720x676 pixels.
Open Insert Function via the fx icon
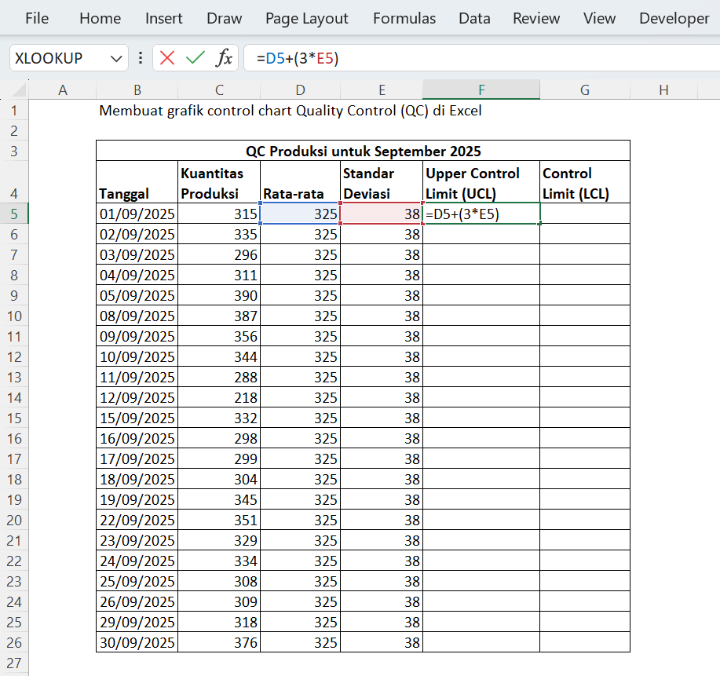click(x=225, y=58)
